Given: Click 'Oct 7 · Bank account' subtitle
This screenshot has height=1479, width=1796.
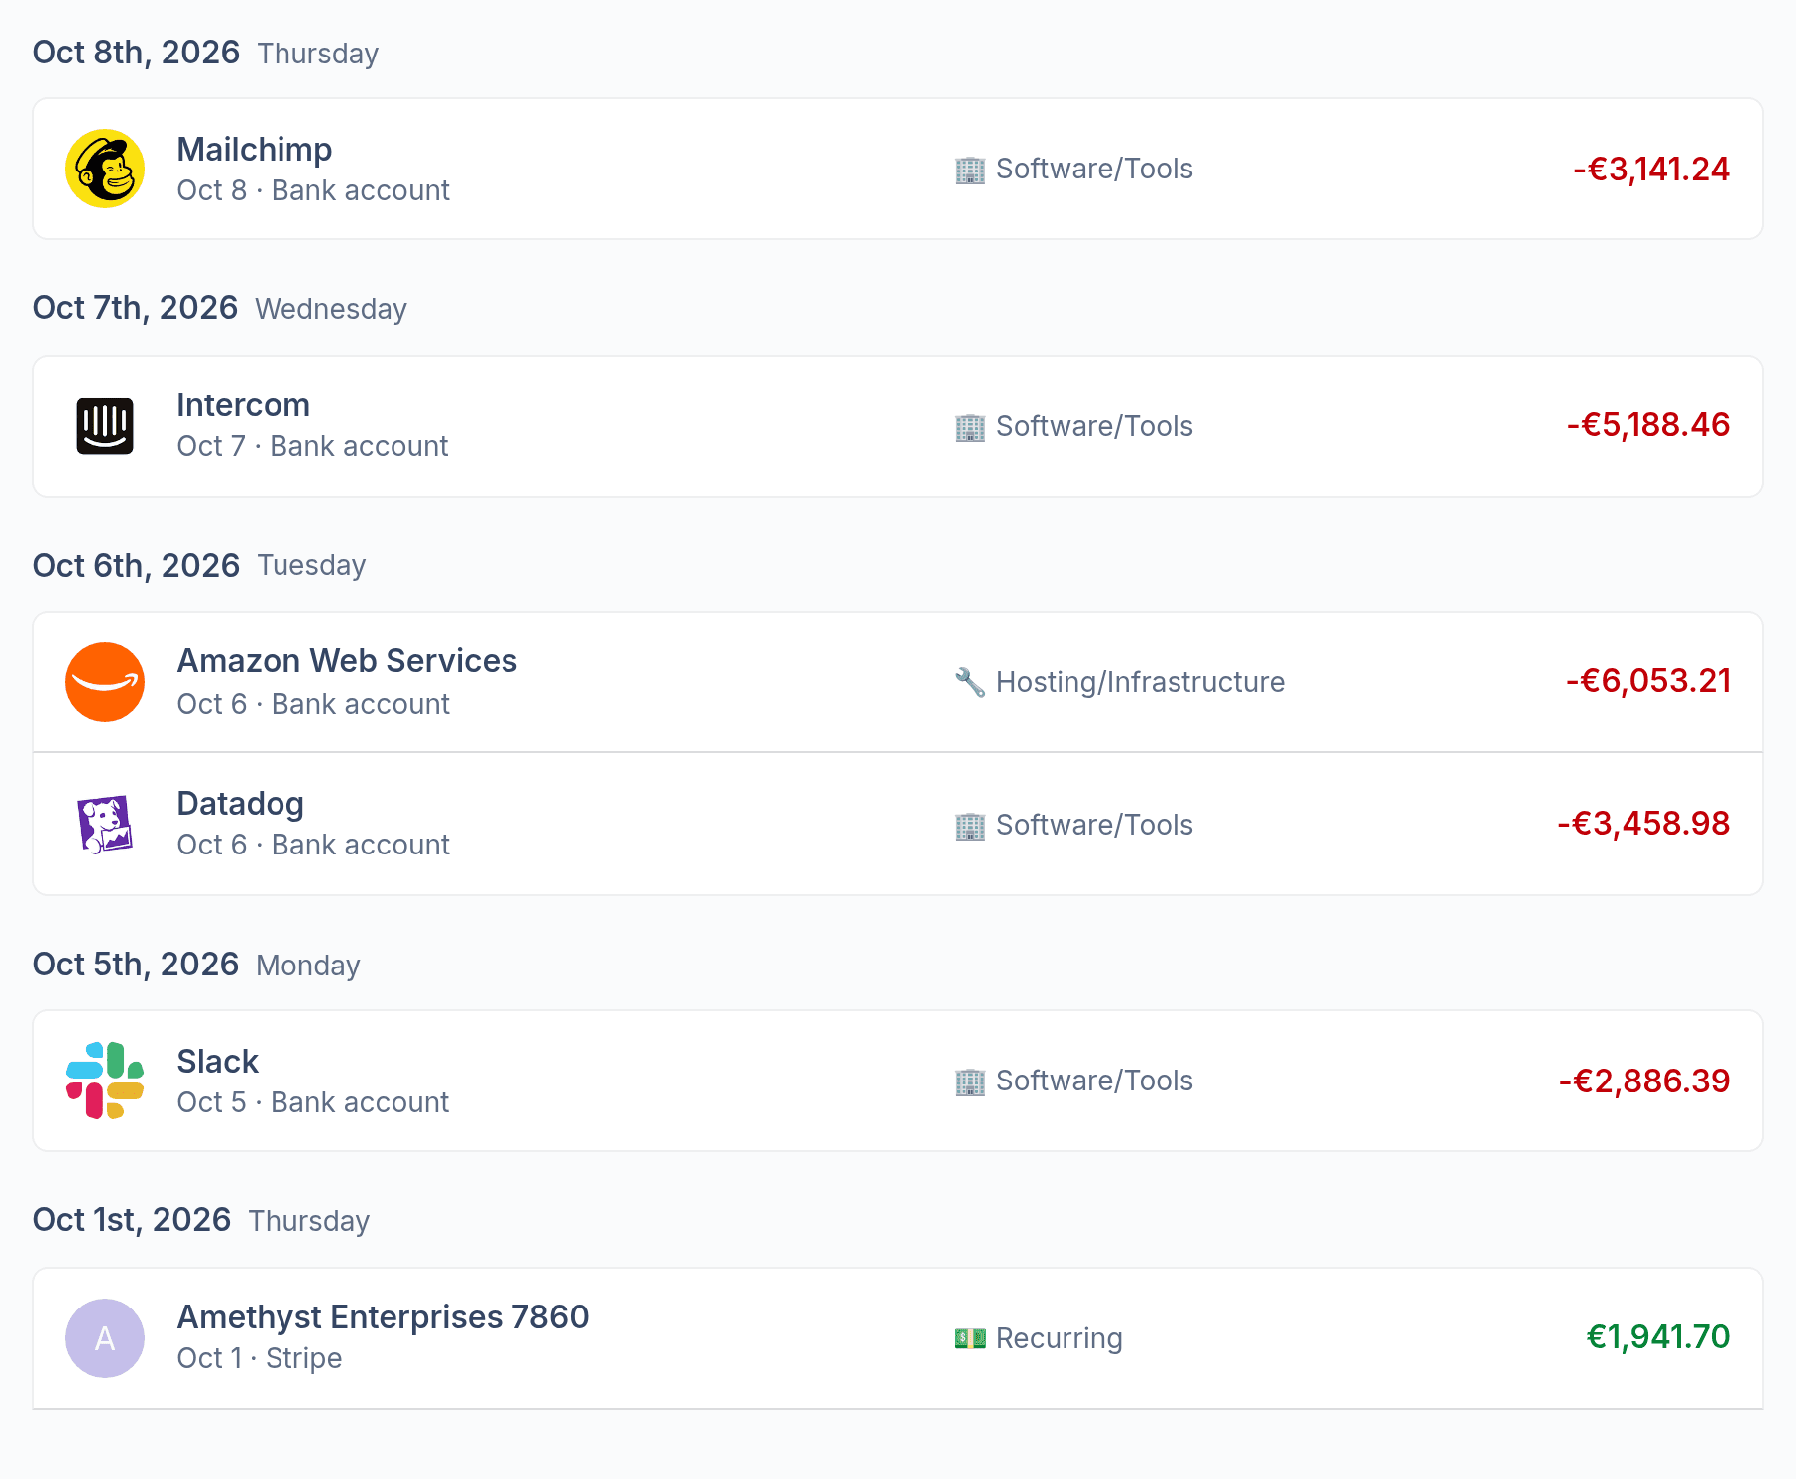Looking at the screenshot, I should (312, 446).
